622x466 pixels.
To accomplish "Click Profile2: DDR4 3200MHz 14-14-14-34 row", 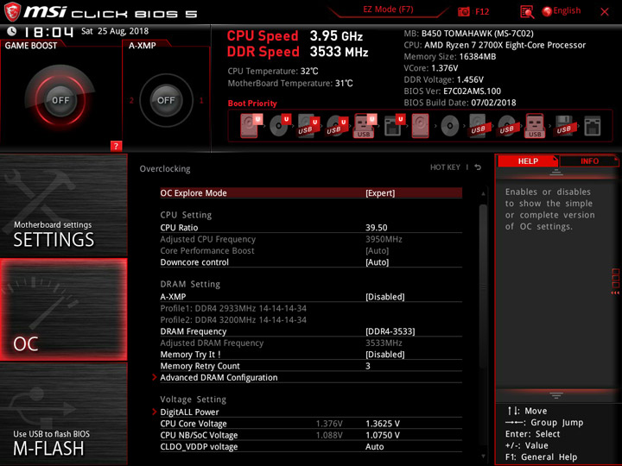I will (311, 320).
